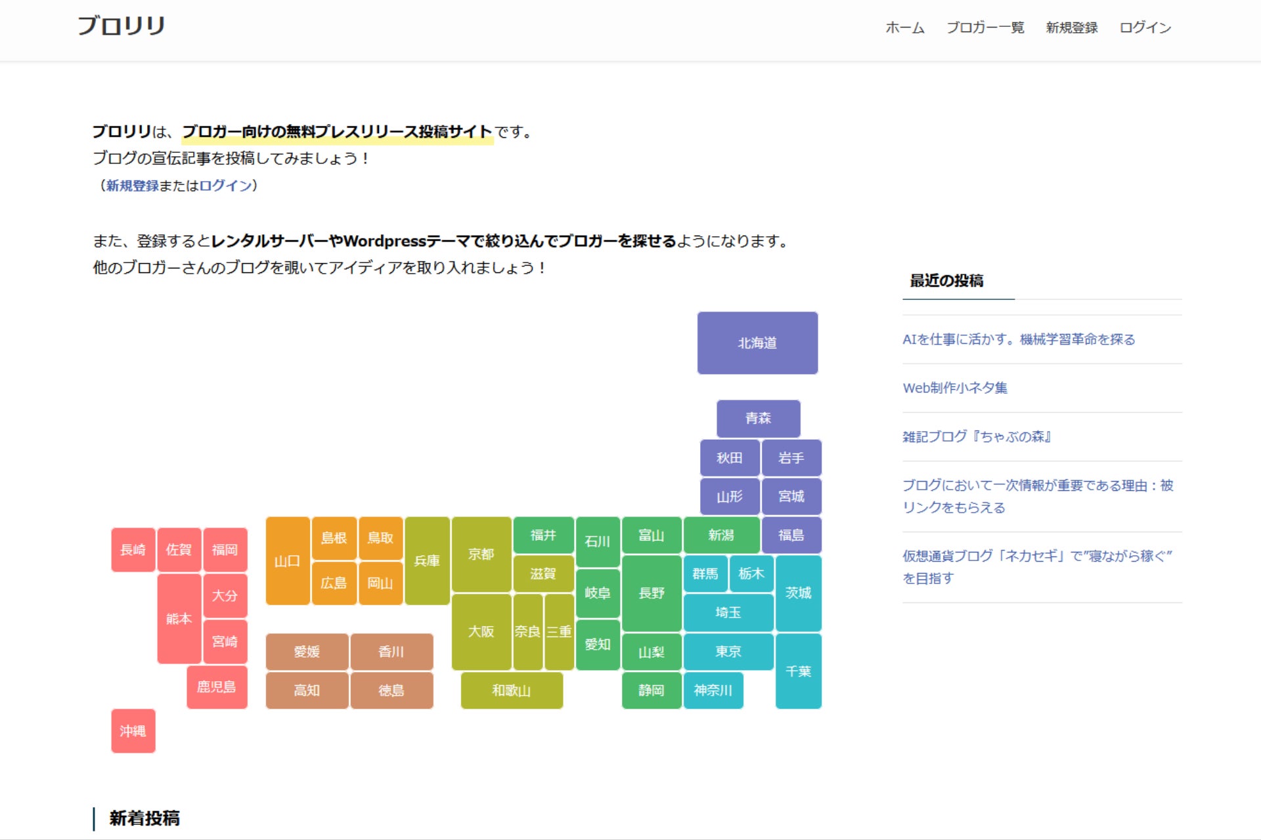Select the 沖縄 tile on map
1261x840 pixels.
pos(133,730)
